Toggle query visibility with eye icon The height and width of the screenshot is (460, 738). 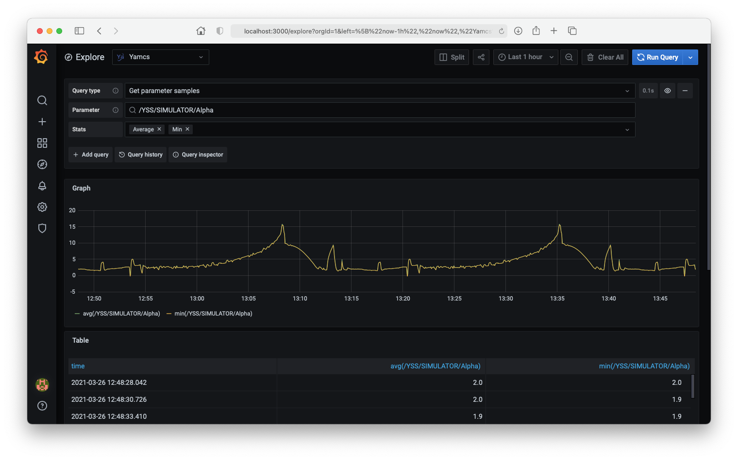coord(668,91)
